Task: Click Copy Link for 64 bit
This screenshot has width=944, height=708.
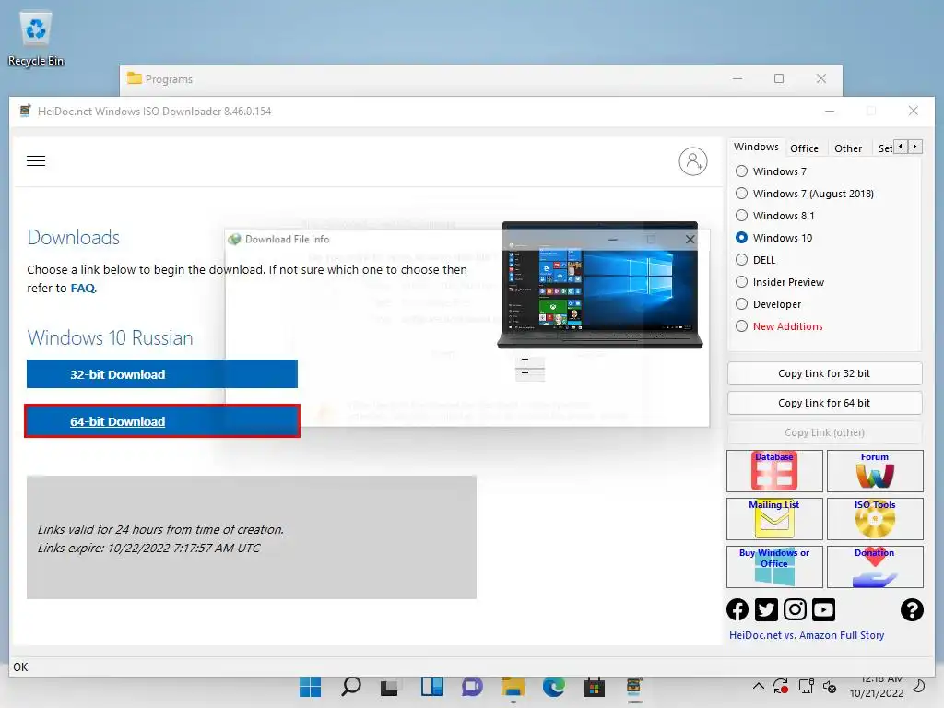Action: click(x=824, y=403)
